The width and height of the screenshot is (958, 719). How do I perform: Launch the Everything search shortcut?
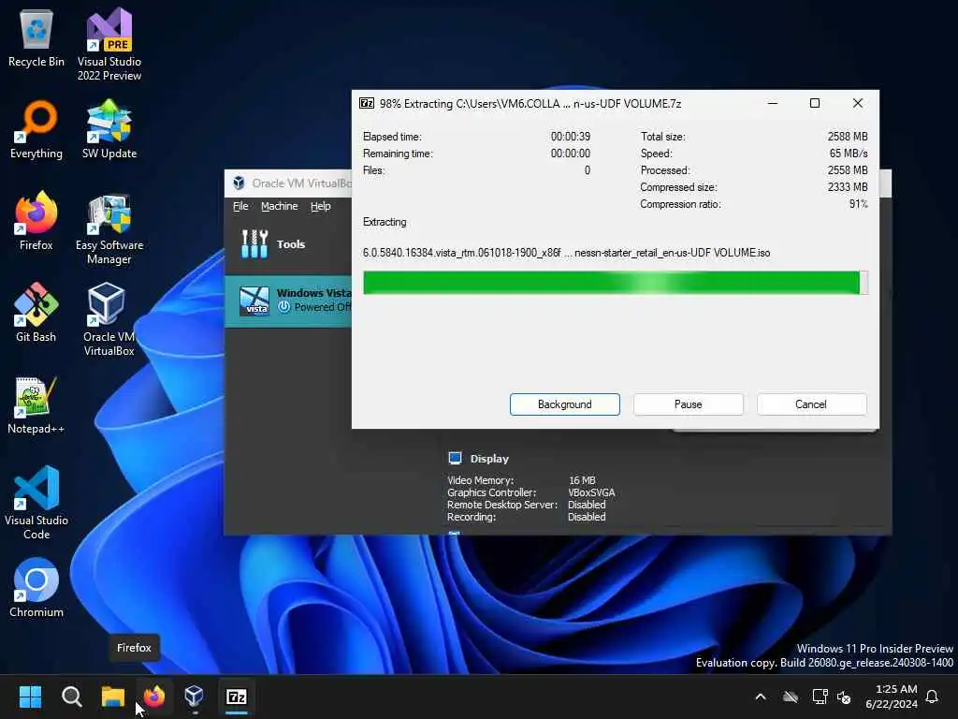pyautogui.click(x=36, y=129)
